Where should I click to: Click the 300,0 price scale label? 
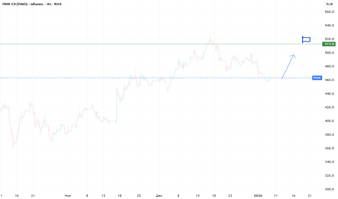pos(329,189)
